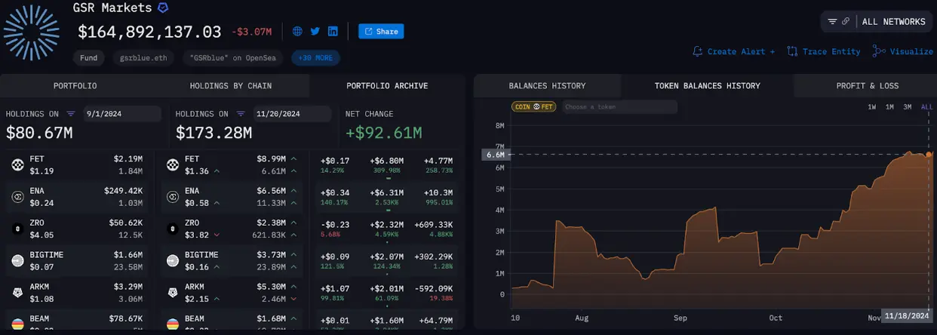The height and width of the screenshot is (335, 937).
Task: Click the FET coin icon in the 11/20/2024 column
Action: (173, 164)
